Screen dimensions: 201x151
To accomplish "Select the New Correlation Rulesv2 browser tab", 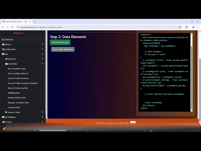I will 17,22.
